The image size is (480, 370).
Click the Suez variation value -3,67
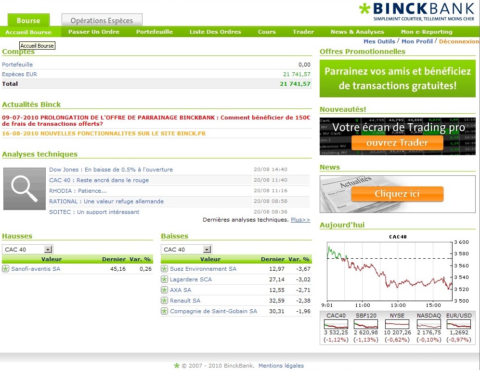303,269
